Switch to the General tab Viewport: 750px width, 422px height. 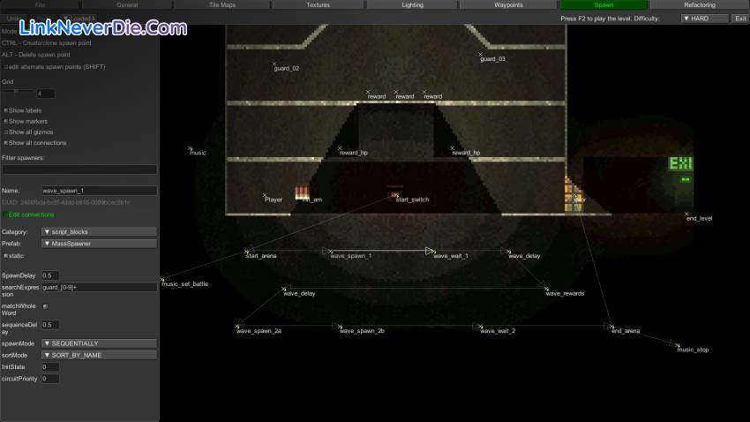(x=127, y=4)
